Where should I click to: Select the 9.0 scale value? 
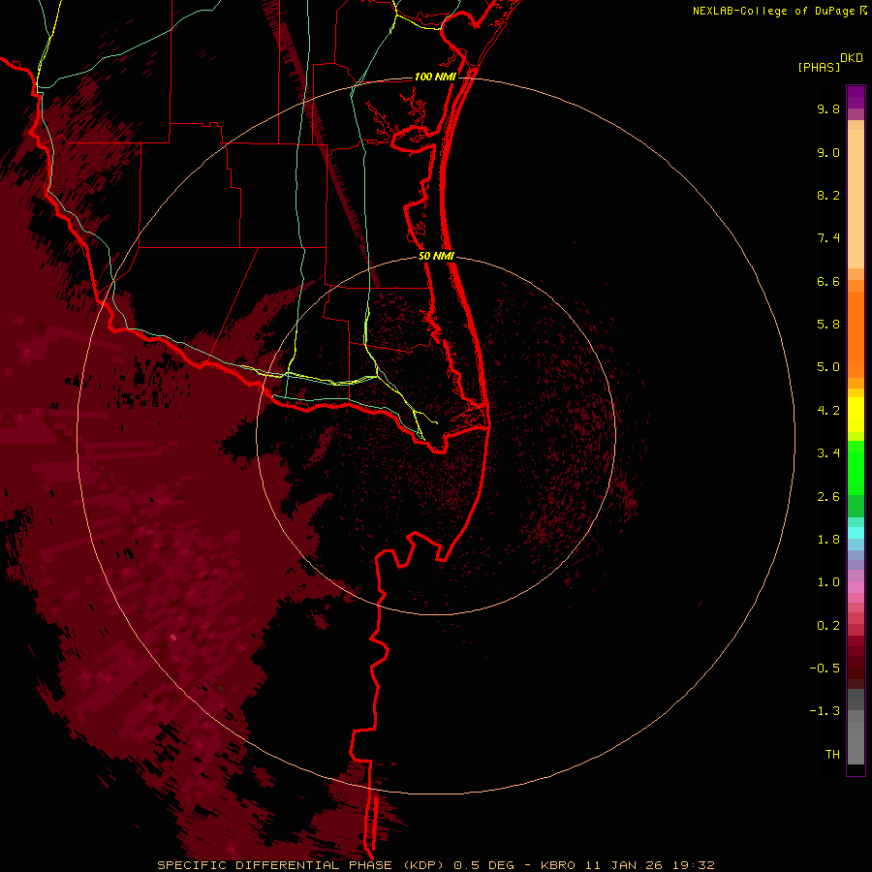point(828,152)
